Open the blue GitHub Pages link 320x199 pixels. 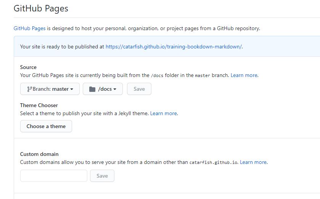[29, 28]
